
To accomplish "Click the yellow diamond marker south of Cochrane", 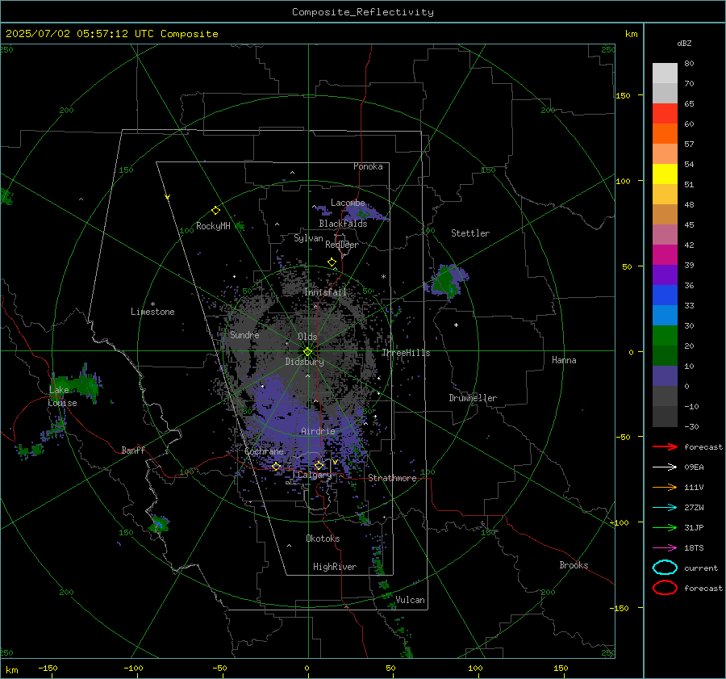I will coord(276,467).
